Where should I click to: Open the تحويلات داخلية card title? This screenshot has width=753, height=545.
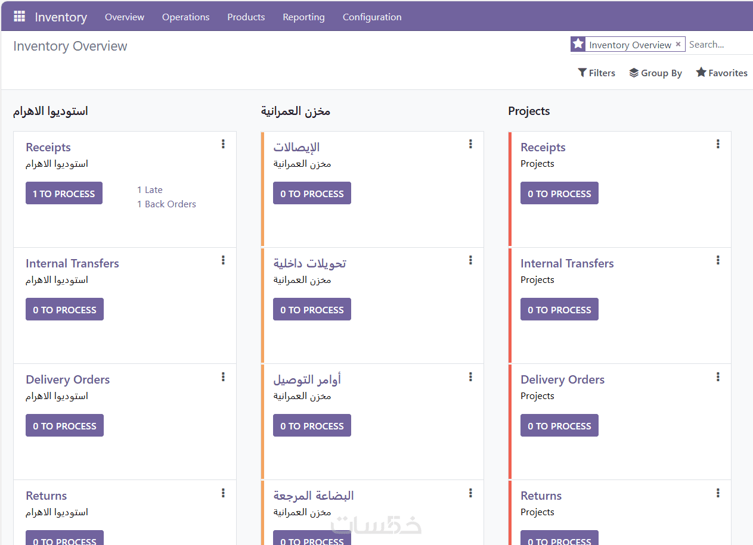tap(310, 263)
